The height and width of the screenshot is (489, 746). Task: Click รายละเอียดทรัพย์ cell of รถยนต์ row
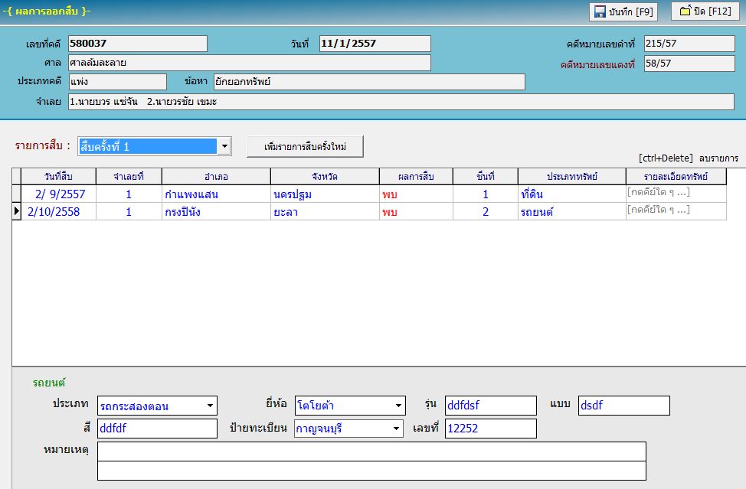coord(676,211)
